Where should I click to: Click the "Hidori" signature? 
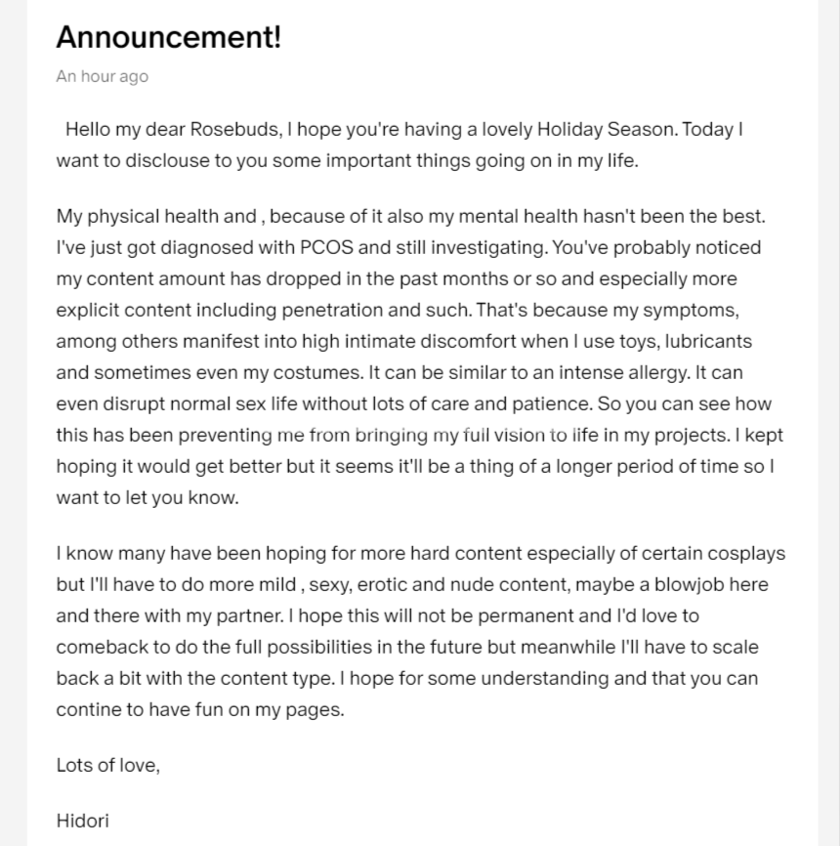coord(82,820)
